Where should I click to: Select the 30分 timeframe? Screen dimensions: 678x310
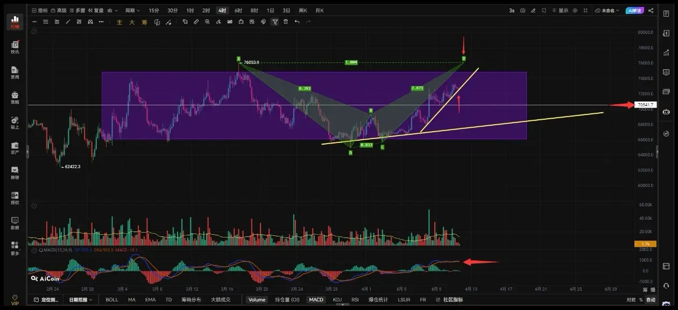pyautogui.click(x=172, y=10)
